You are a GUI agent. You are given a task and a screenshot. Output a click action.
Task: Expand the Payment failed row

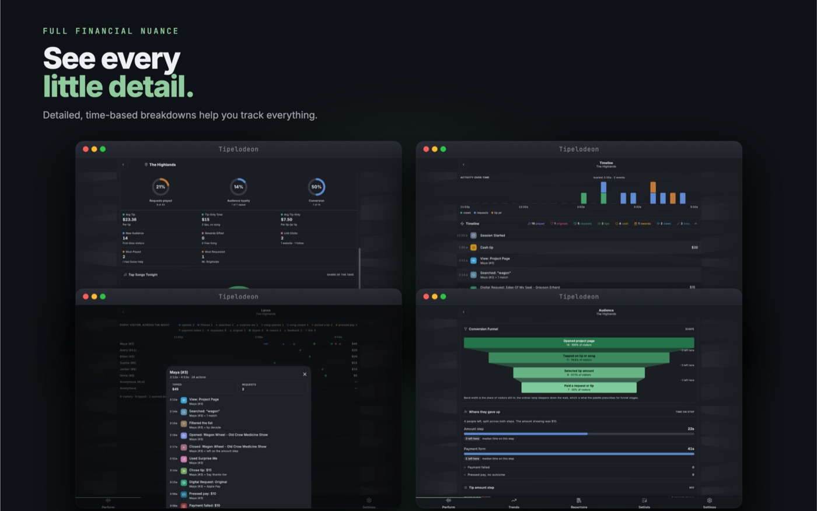click(579, 467)
